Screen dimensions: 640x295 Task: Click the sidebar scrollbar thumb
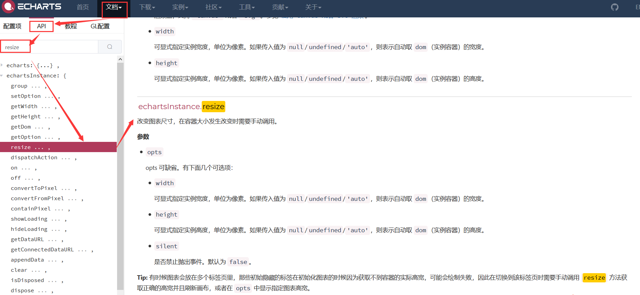tap(120, 176)
